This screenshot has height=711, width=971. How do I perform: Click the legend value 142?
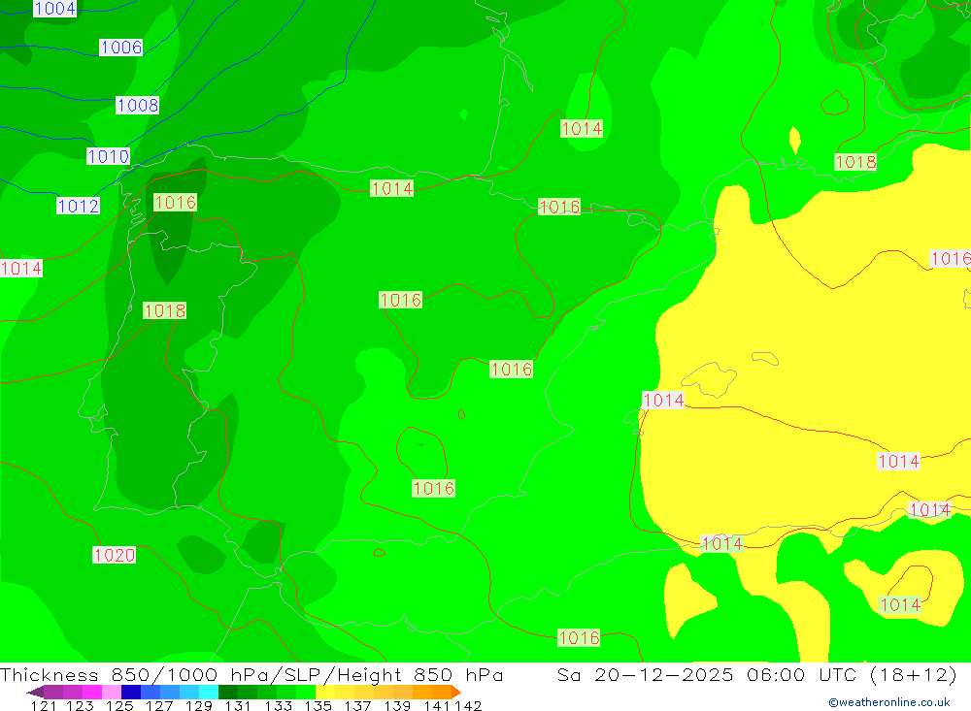468,705
